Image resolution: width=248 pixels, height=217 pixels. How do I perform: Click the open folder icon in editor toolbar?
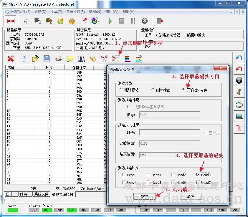(35, 59)
